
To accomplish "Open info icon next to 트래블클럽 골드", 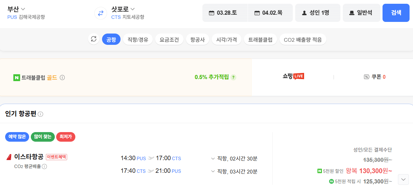I will (62, 78).
